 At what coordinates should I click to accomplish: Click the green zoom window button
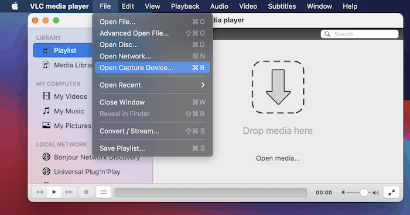pyautogui.click(x=56, y=20)
